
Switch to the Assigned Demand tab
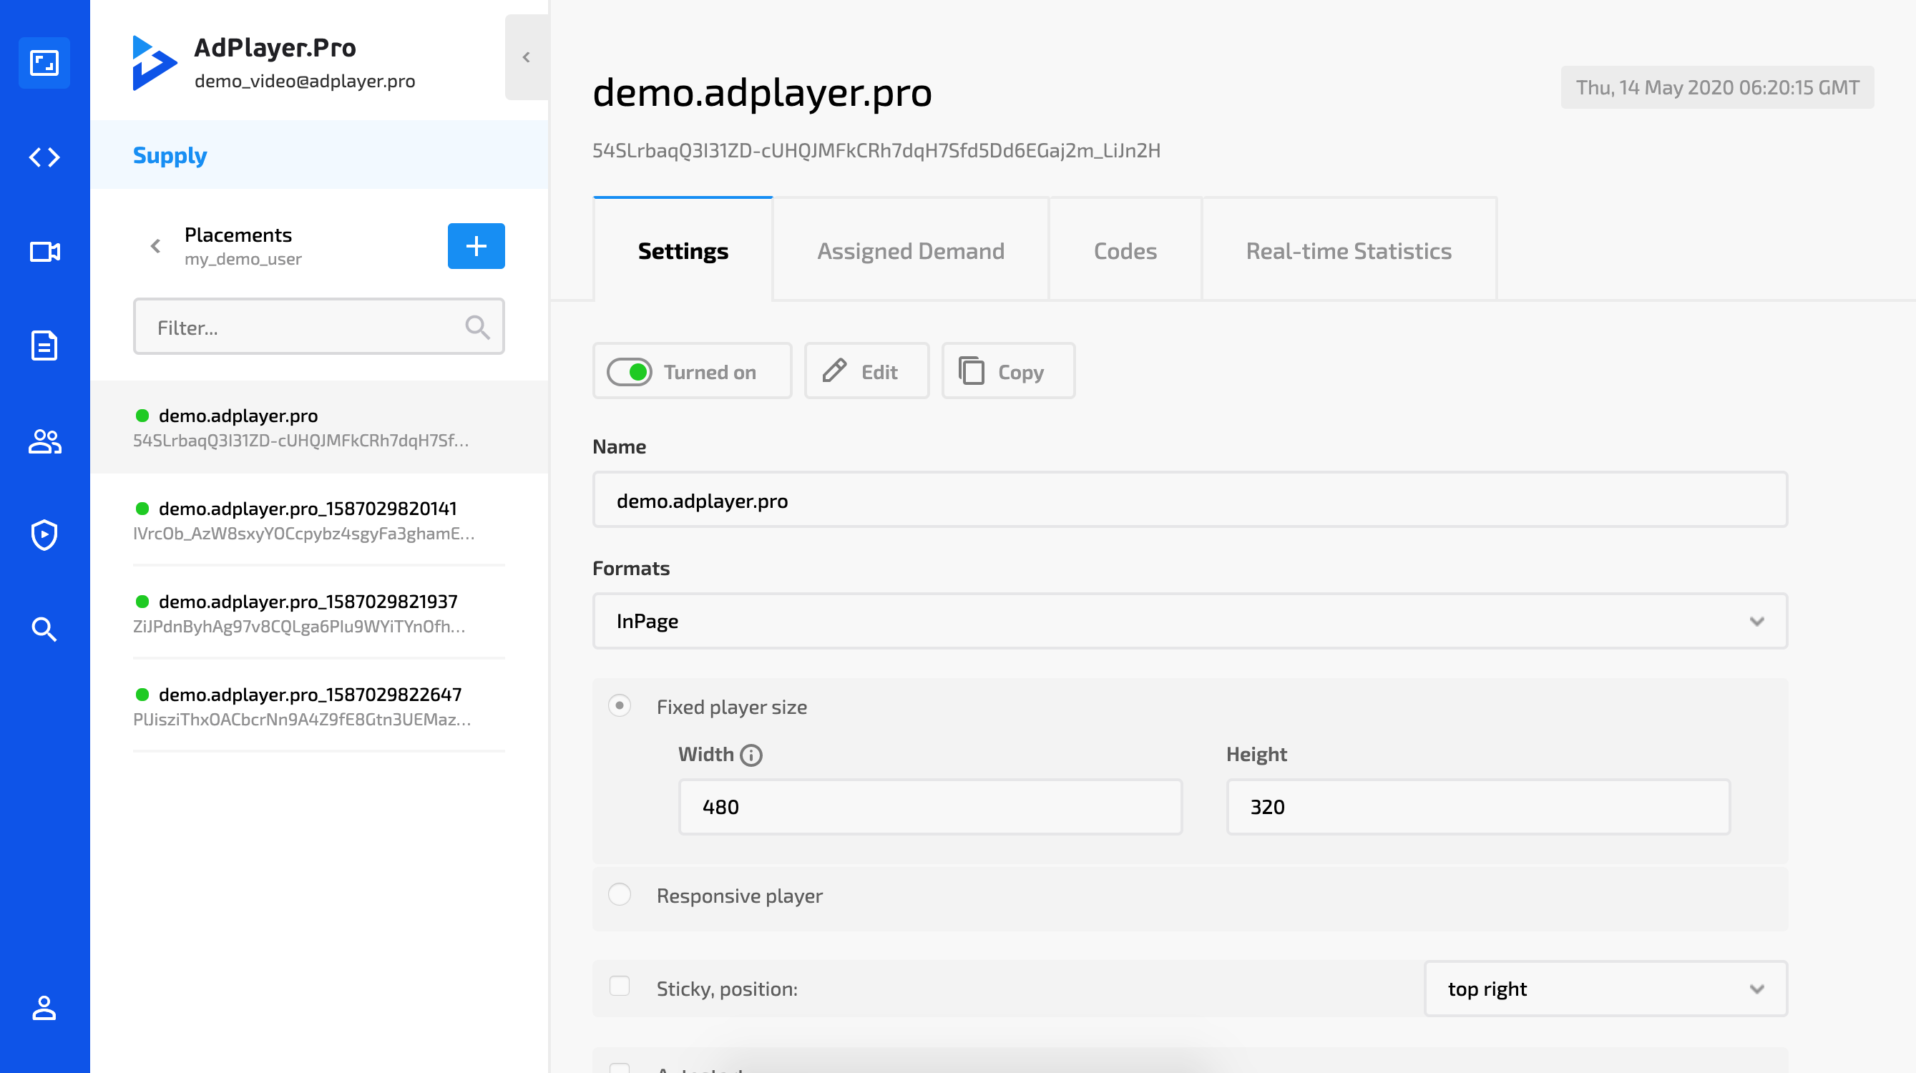(x=911, y=250)
